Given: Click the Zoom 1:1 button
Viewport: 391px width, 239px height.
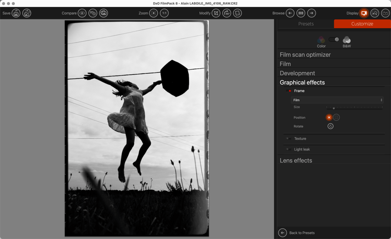Looking at the screenshot, I should tap(164, 13).
